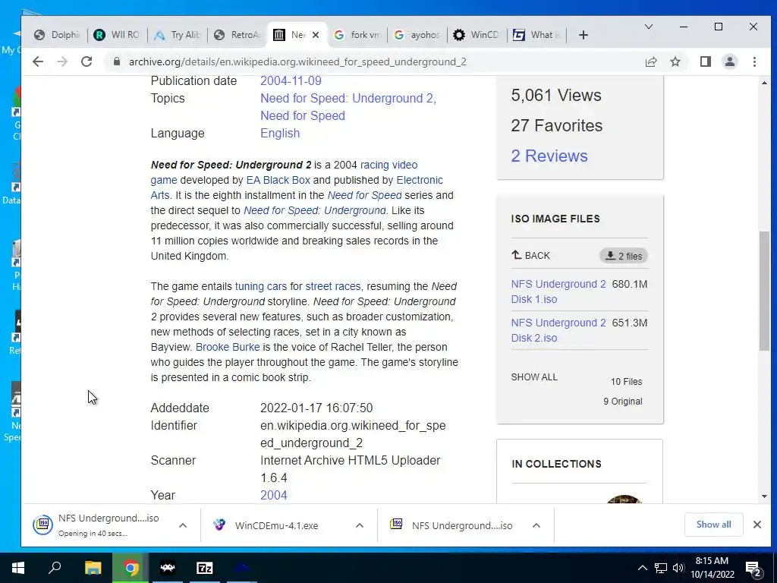Click SHOW ALL files link
777x583 pixels.
tap(534, 377)
